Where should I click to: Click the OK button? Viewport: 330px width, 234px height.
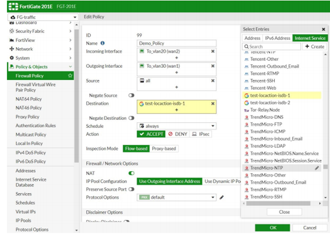click(272, 228)
